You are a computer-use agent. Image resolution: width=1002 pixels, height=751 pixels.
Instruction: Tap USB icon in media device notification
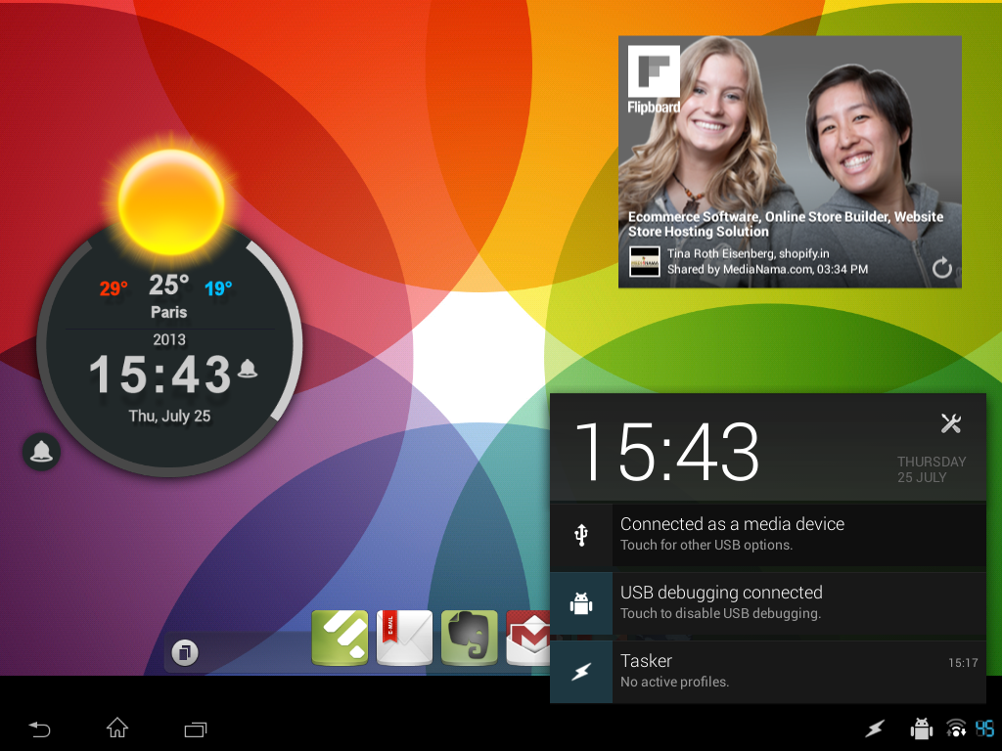pyautogui.click(x=581, y=535)
